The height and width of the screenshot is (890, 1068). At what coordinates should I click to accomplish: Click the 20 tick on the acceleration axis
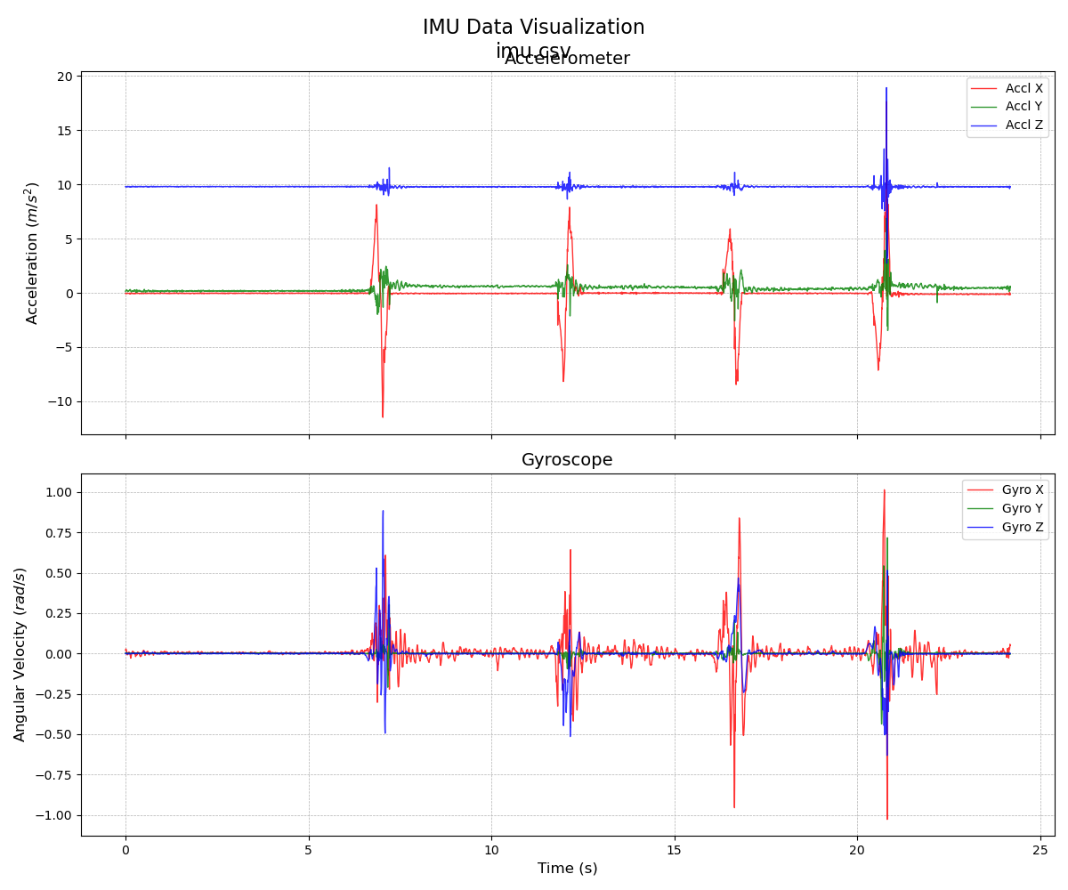tap(64, 77)
